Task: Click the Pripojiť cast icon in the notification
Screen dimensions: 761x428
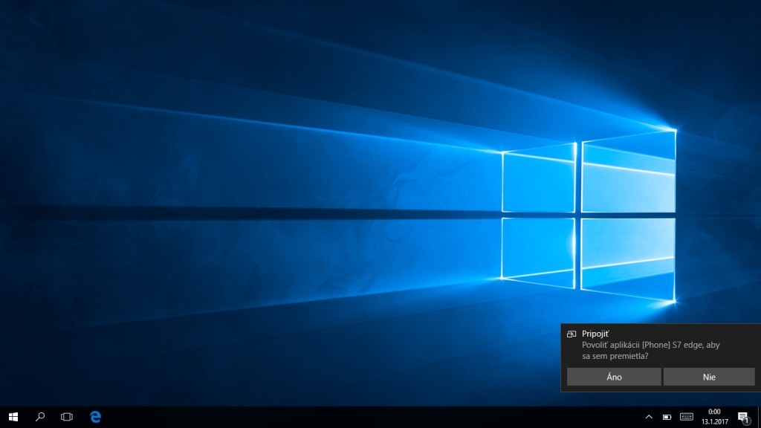Action: coord(571,334)
